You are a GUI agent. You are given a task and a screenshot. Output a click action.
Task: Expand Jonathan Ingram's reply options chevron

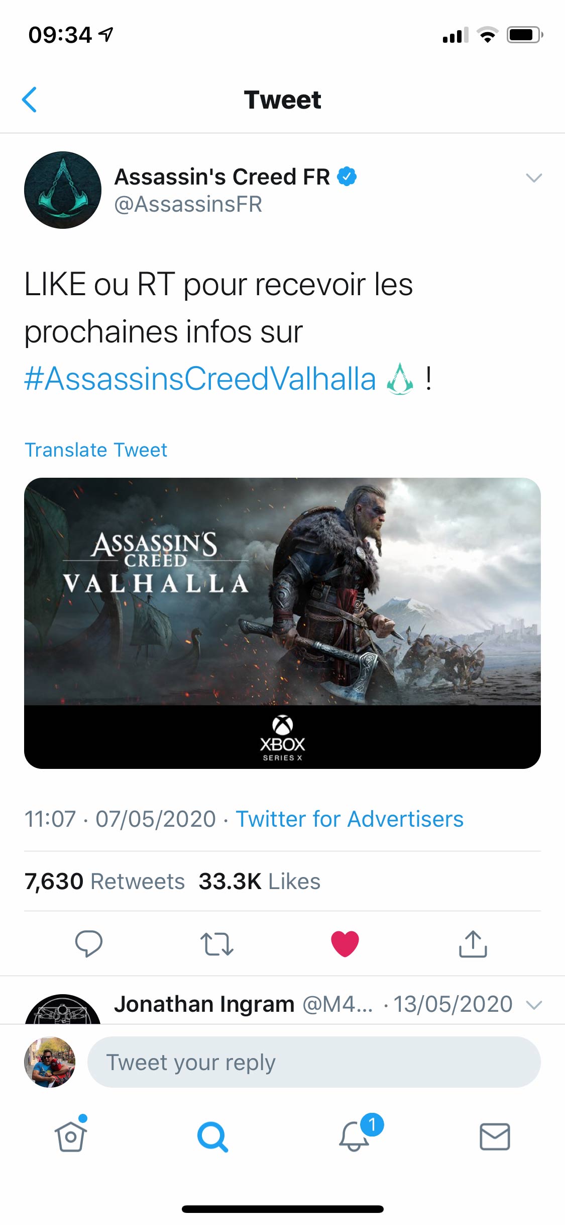point(533,1005)
